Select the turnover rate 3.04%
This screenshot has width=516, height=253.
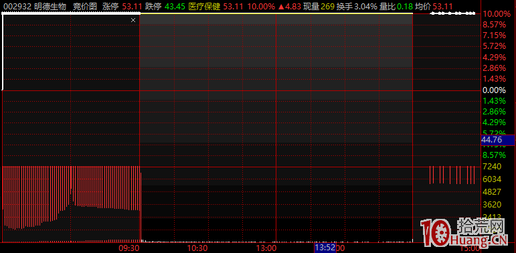[x=365, y=6]
